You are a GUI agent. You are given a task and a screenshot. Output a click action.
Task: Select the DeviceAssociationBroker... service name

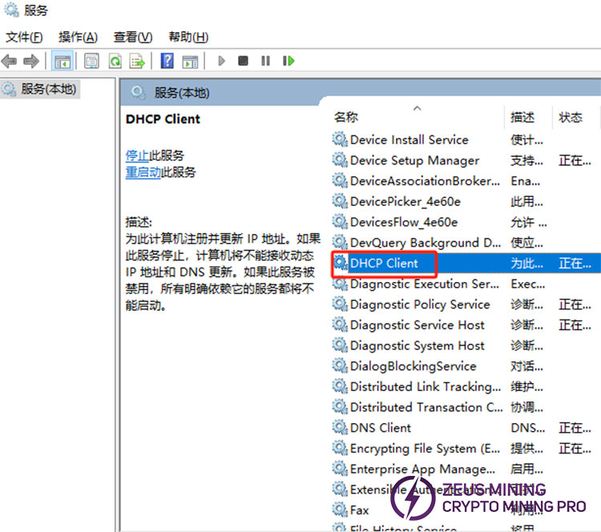[425, 180]
